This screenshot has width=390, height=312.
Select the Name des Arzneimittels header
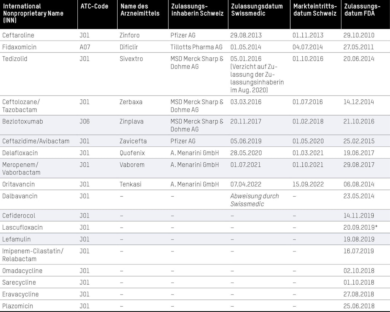[x=140, y=10]
